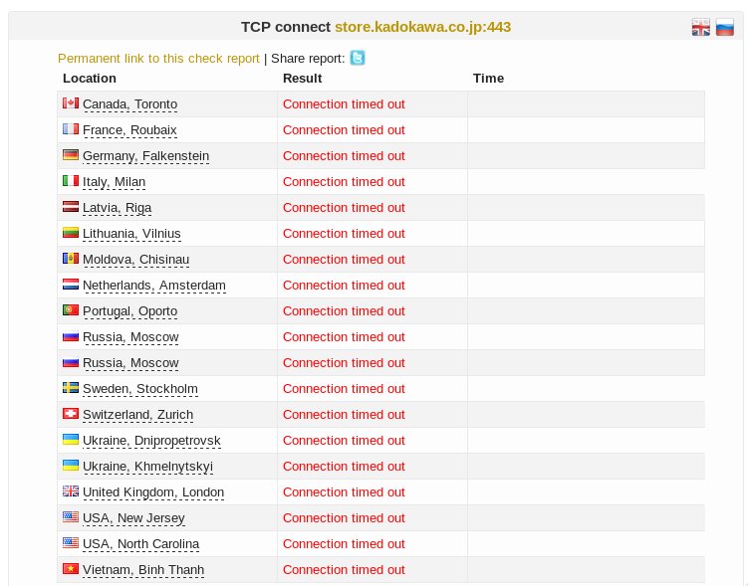Select the United Kingdom, London location
The width and height of the screenshot is (748, 586).
coord(153,492)
